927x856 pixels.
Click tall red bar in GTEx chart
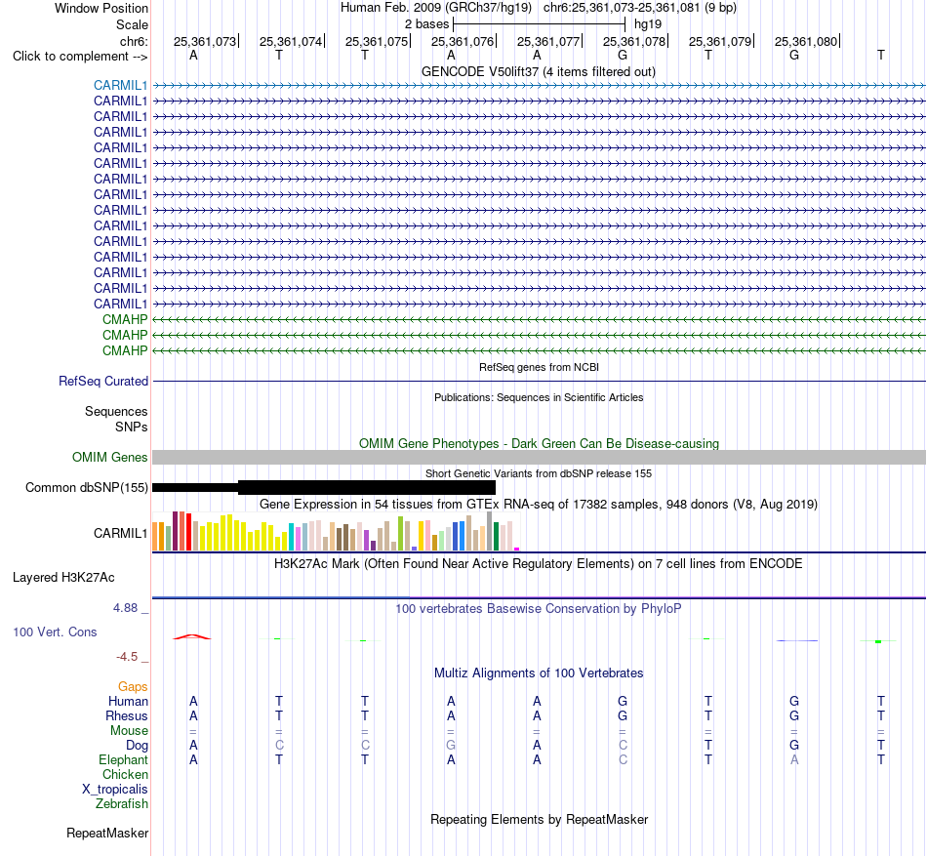pos(188,532)
